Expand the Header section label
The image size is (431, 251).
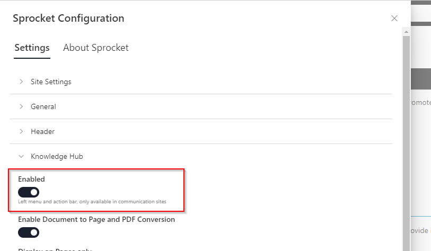click(42, 131)
